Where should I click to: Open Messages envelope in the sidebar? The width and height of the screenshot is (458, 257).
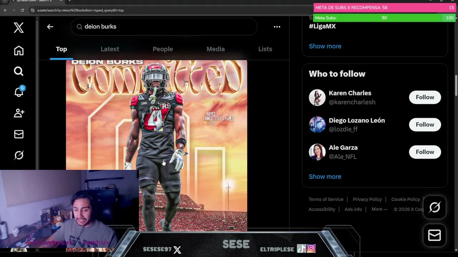click(19, 134)
